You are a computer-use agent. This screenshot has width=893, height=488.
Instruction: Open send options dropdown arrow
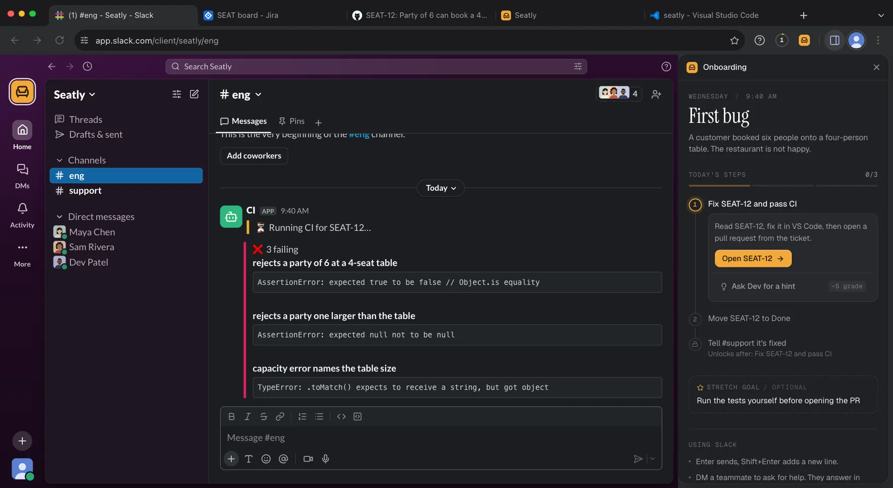[x=653, y=459]
